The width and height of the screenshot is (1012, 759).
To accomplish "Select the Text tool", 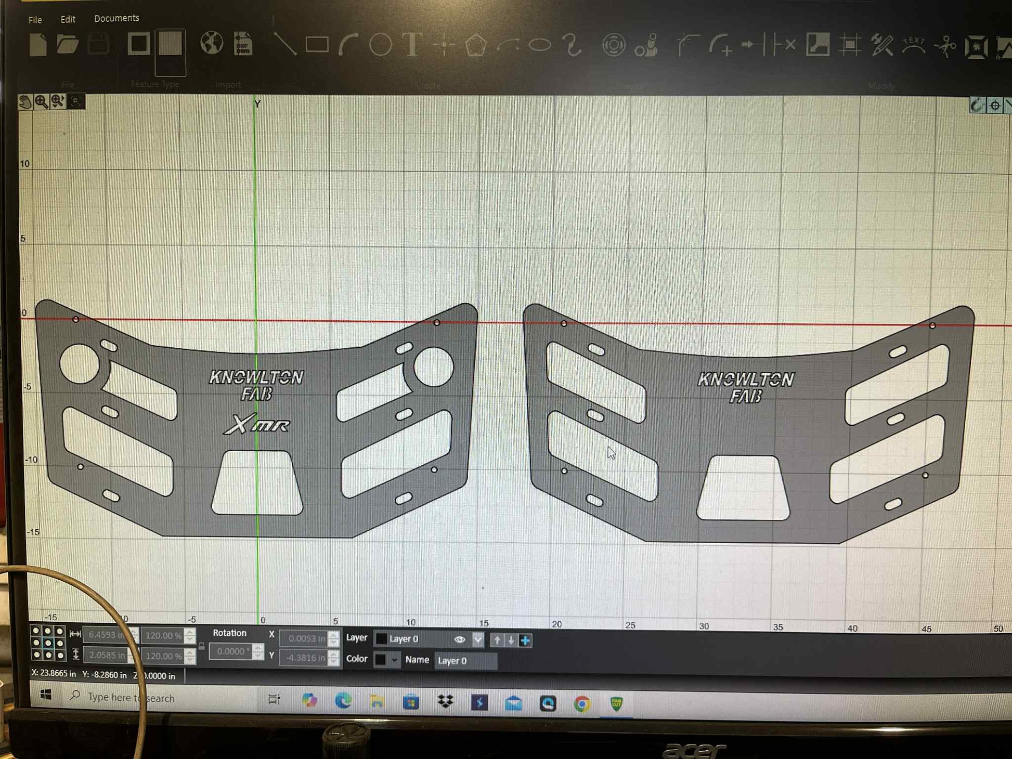I will click(412, 45).
